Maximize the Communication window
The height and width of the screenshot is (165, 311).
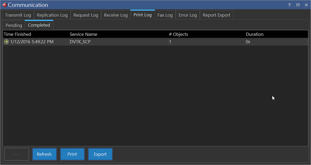click(298, 5)
